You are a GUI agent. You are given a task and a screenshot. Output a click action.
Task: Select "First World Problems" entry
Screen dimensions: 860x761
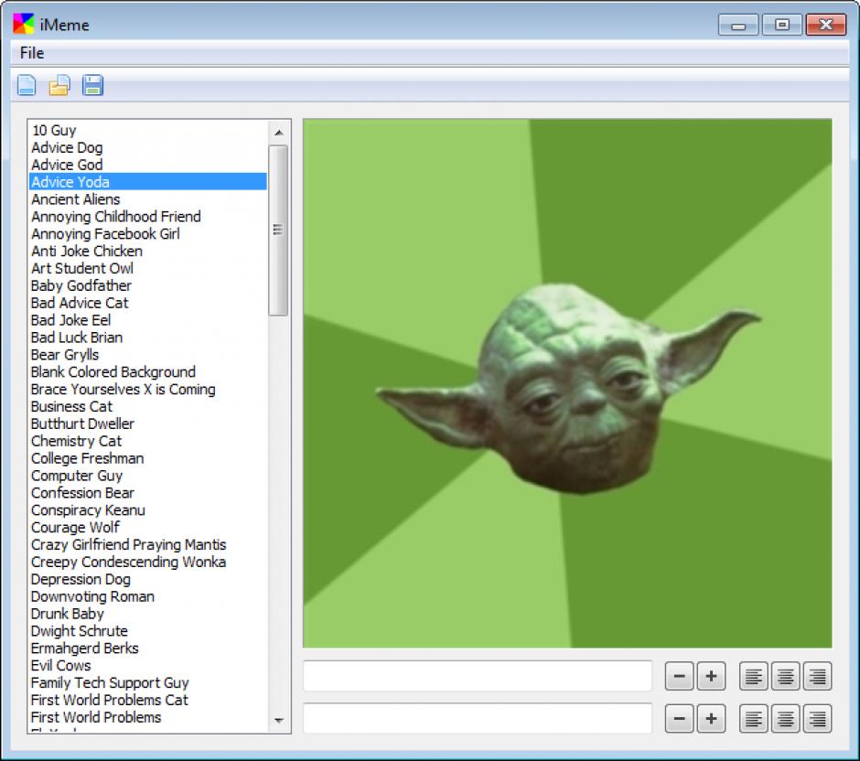148,717
